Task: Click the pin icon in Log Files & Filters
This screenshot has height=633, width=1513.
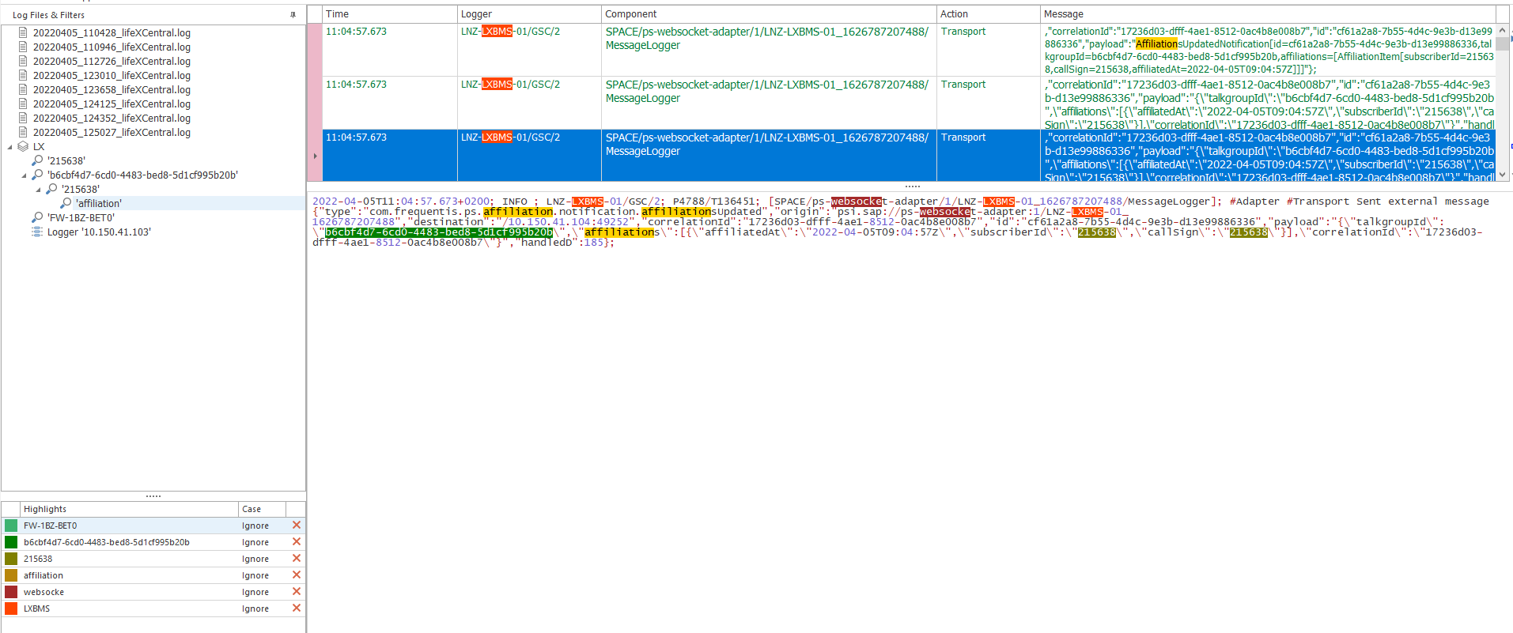Action: click(x=293, y=14)
